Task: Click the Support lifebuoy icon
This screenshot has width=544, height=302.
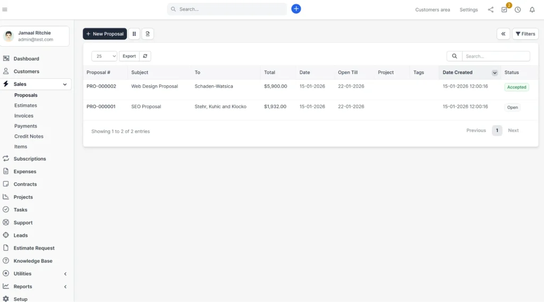Action: tap(6, 223)
